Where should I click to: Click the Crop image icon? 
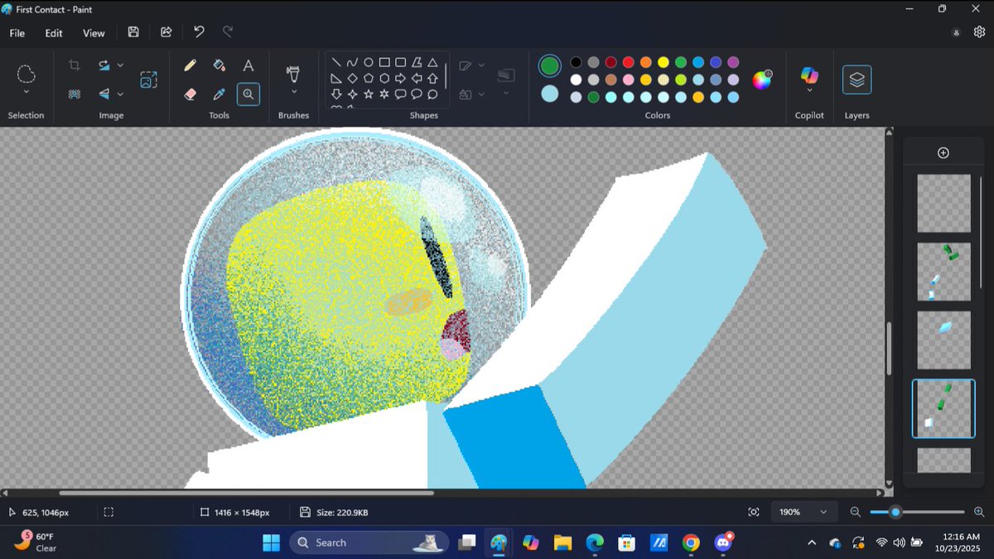coord(75,65)
